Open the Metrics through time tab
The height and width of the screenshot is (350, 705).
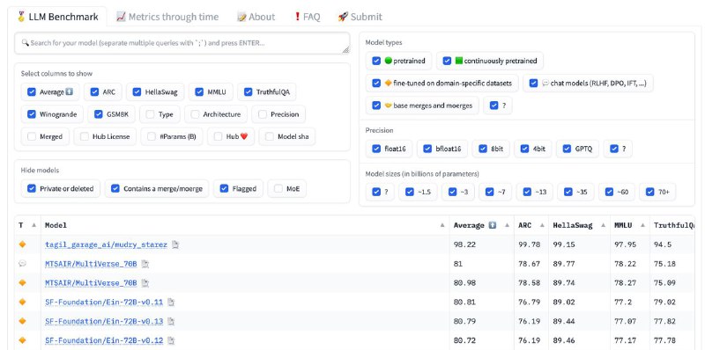(x=167, y=17)
